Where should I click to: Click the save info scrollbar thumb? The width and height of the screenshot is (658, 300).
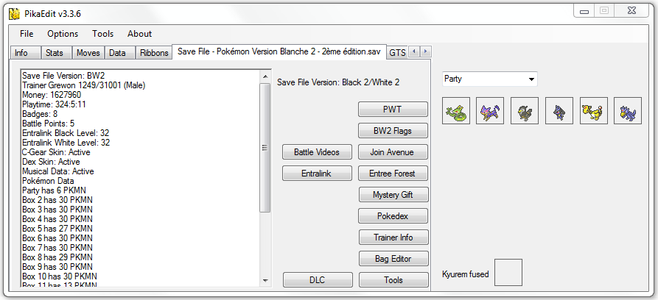(265, 148)
